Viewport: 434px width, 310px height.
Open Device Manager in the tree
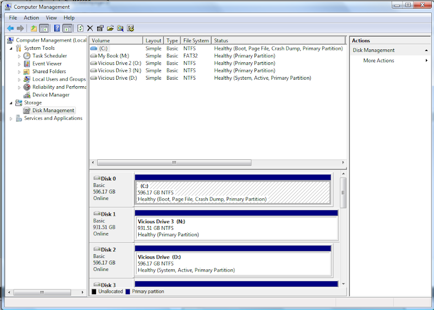pyautogui.click(x=51, y=95)
